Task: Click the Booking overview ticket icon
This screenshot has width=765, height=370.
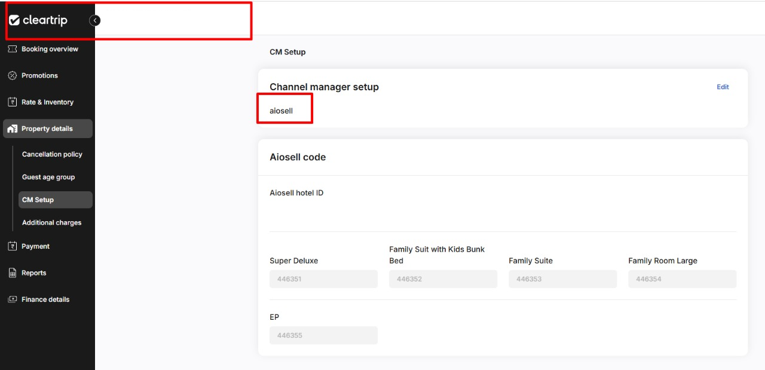Action: click(12, 49)
